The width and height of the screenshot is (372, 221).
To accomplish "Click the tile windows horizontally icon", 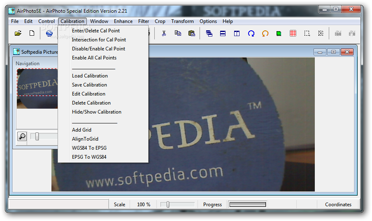I will [223, 34].
